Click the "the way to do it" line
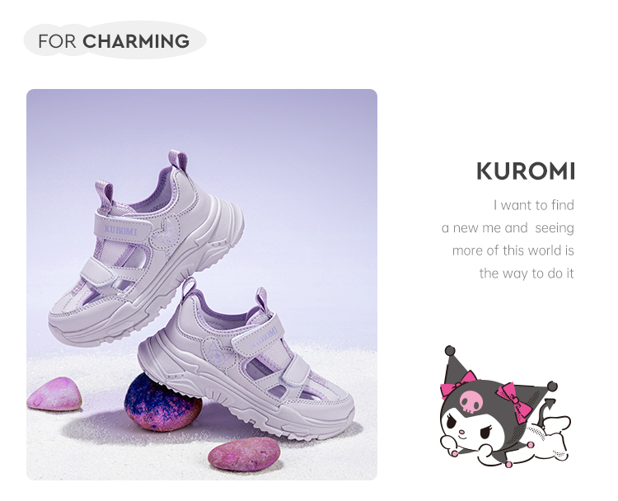This screenshot has height=501, width=618. pyautogui.click(x=527, y=274)
